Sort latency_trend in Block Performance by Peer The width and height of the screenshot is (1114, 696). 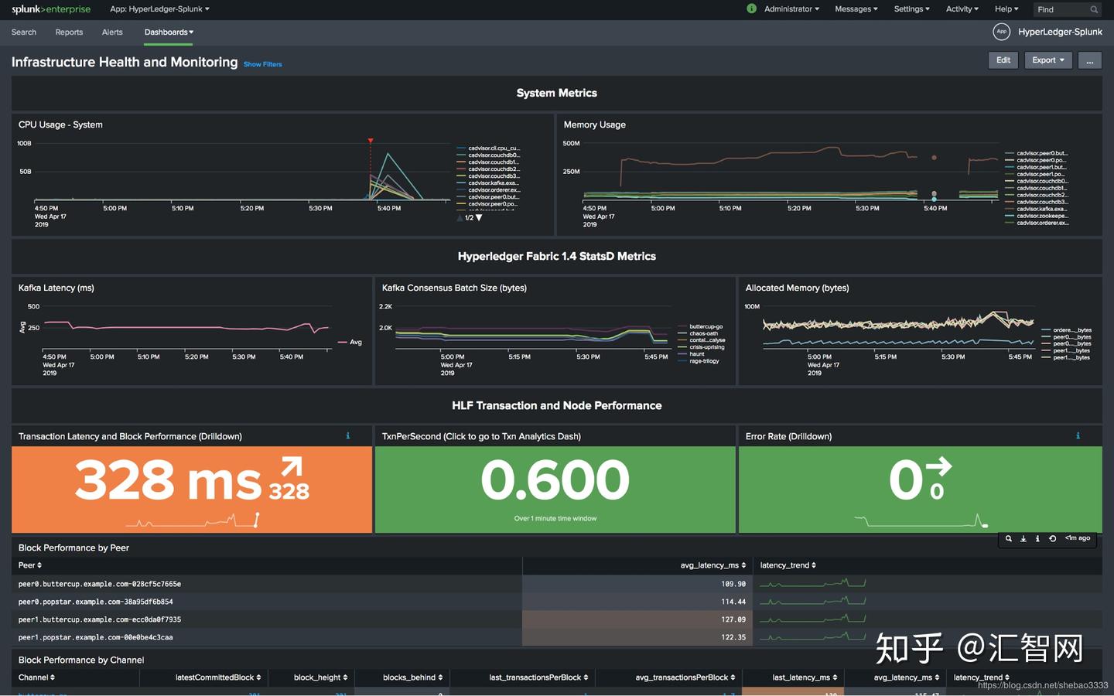pos(788,565)
